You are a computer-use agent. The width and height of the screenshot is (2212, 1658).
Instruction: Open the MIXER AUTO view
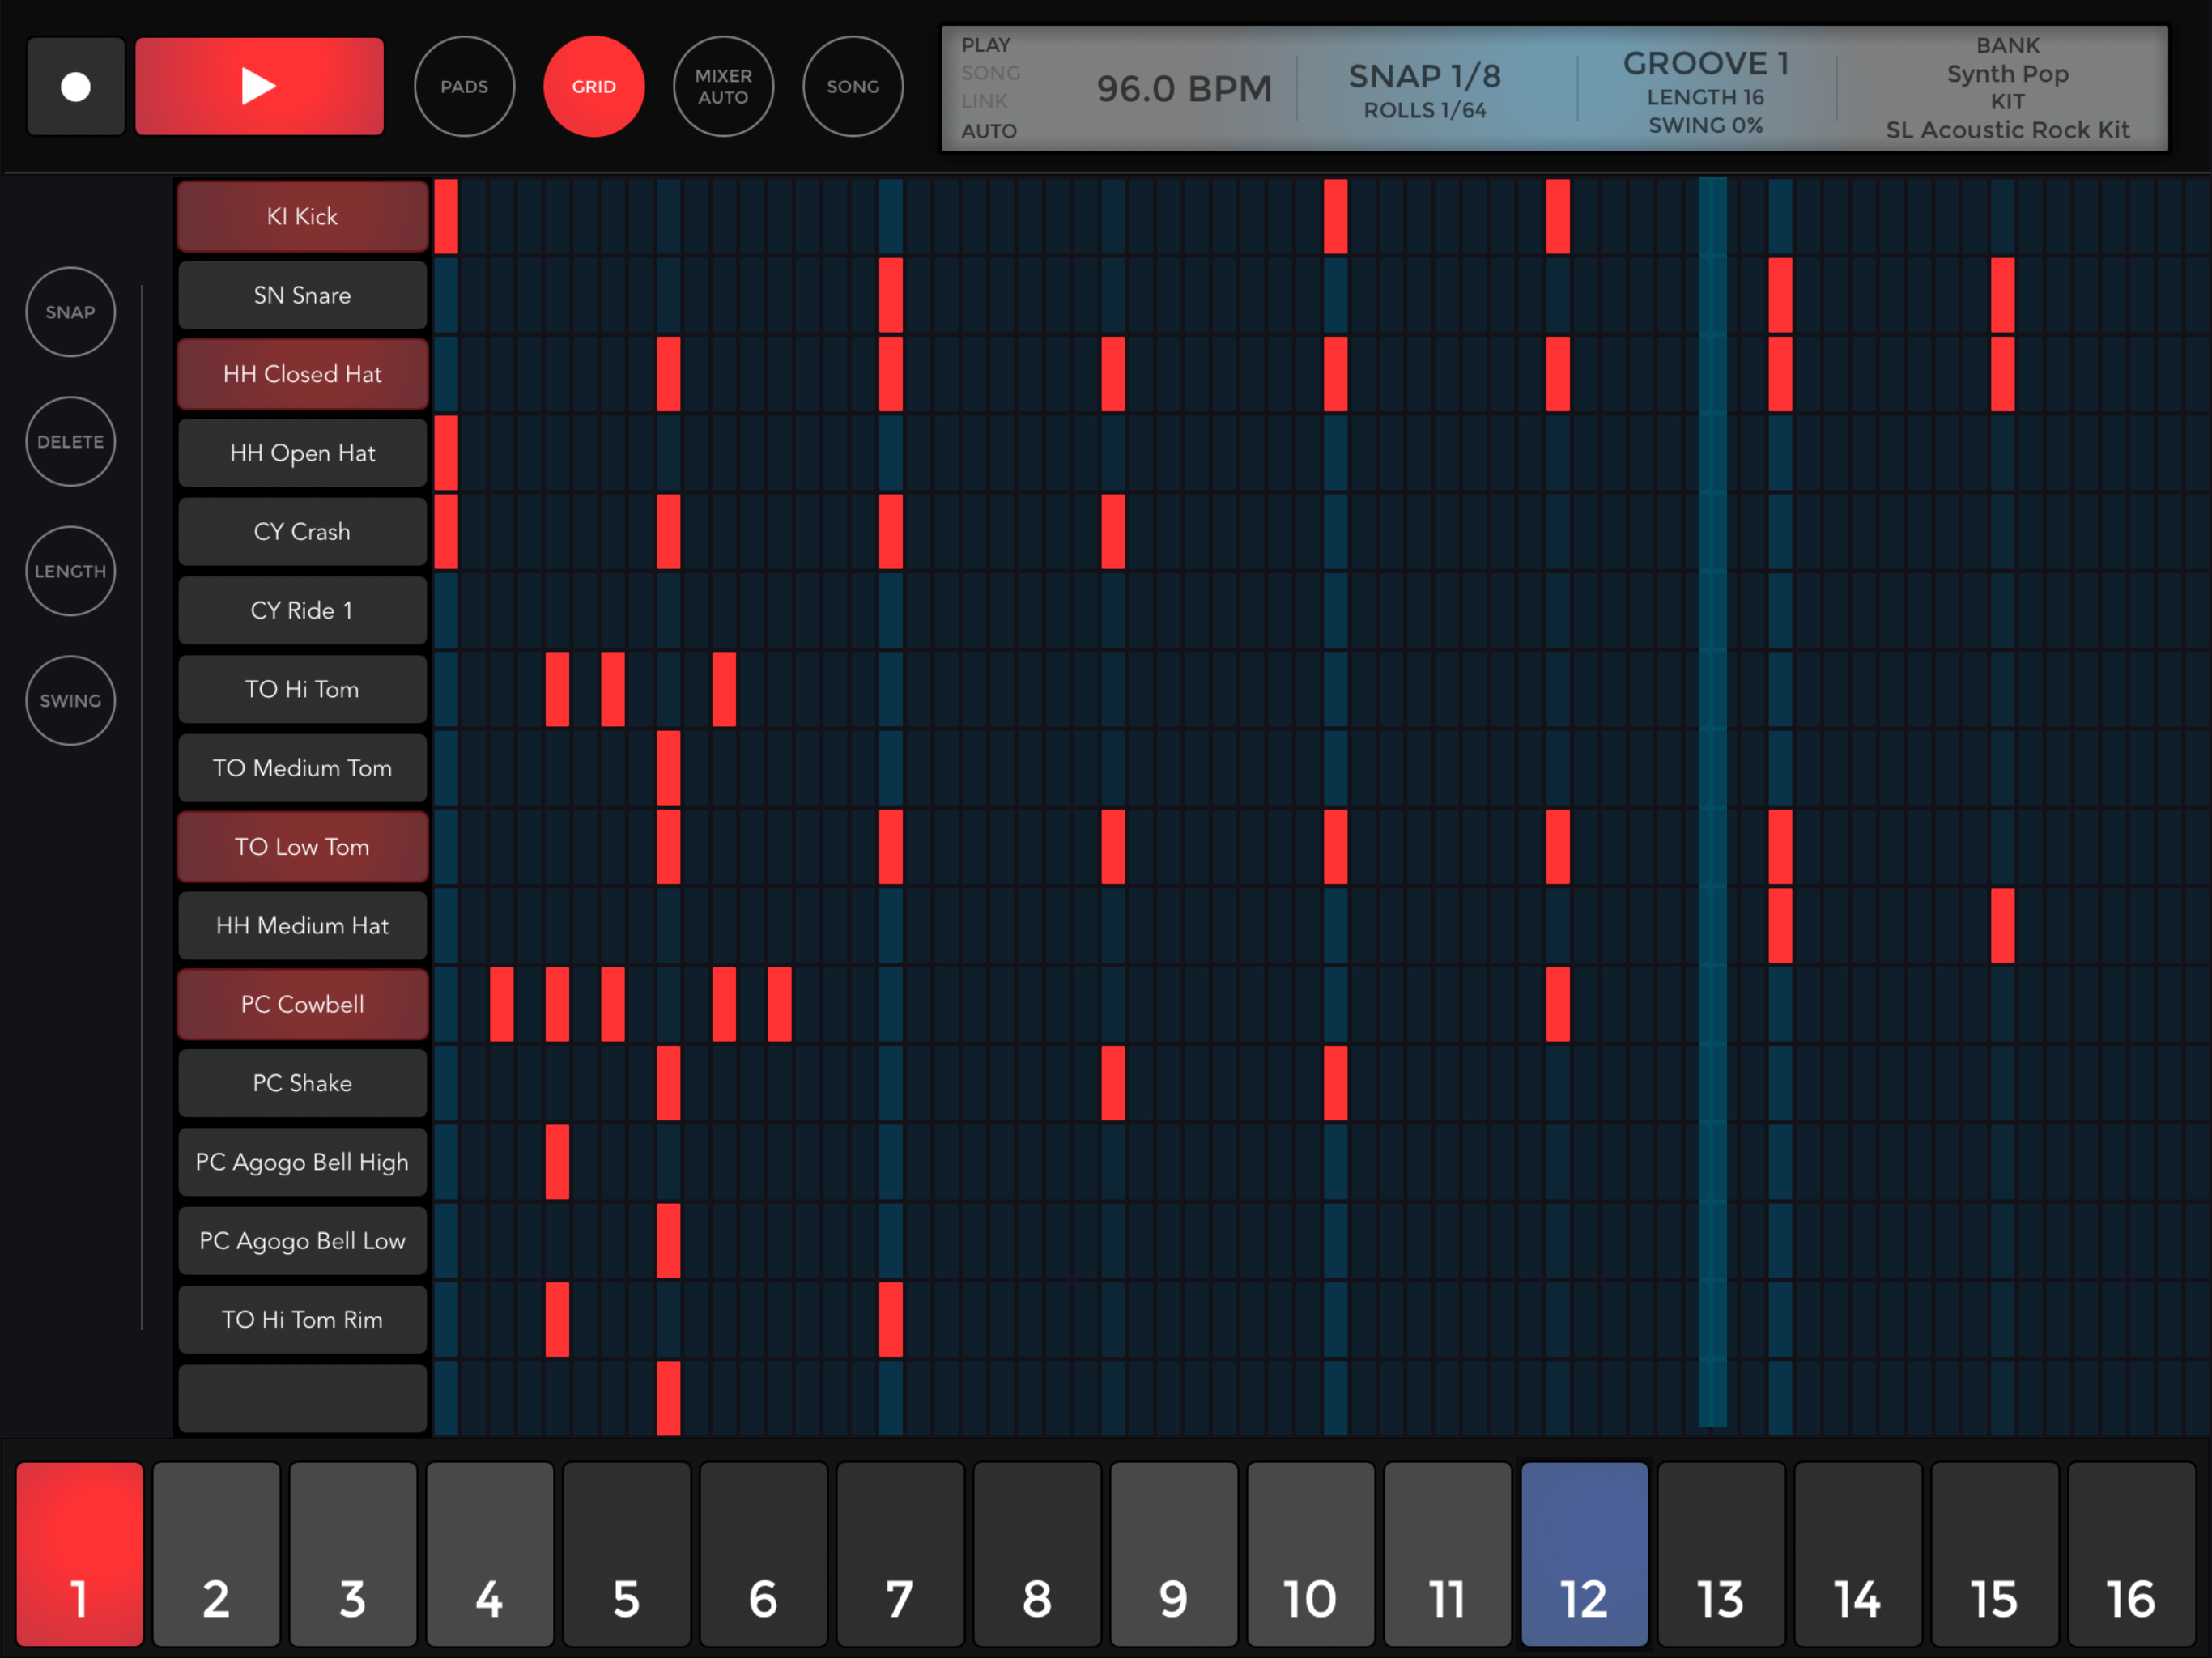[723, 87]
